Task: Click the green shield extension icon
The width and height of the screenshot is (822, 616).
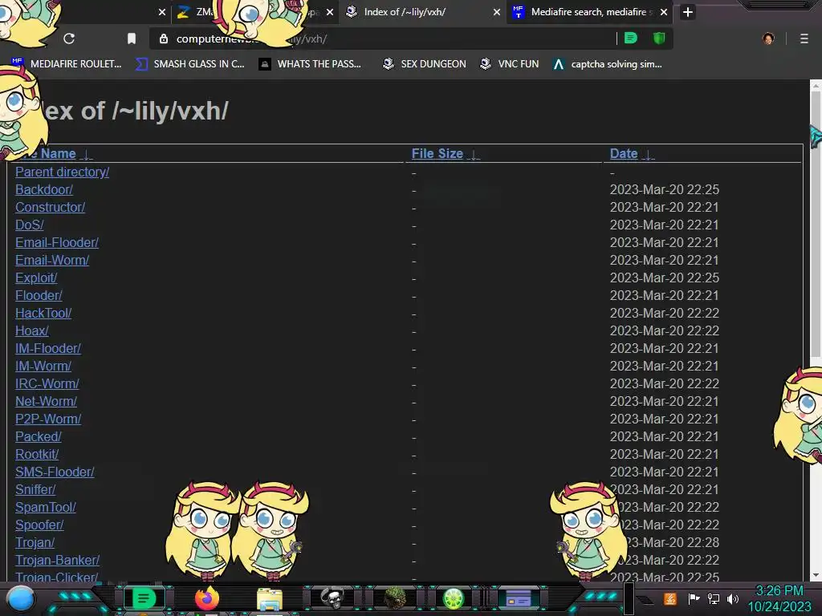Action: pos(659,38)
